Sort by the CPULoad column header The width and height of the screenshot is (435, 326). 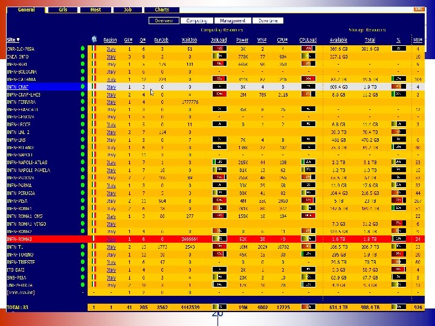coord(308,40)
